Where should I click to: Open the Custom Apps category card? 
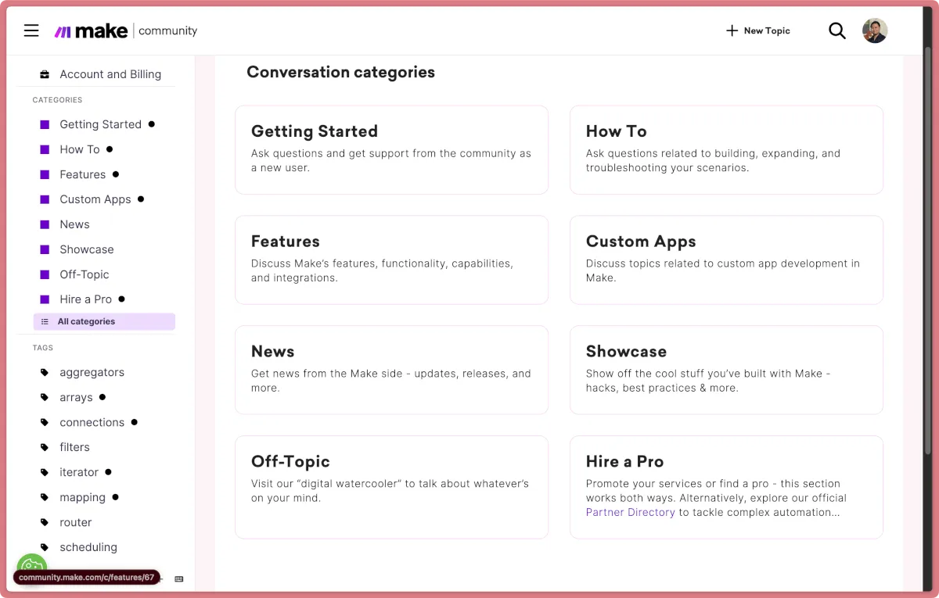[726, 260]
